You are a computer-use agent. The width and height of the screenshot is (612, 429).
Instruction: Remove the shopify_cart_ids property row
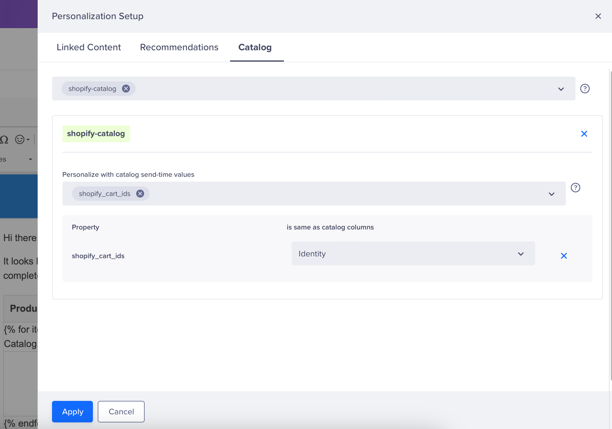pos(564,256)
